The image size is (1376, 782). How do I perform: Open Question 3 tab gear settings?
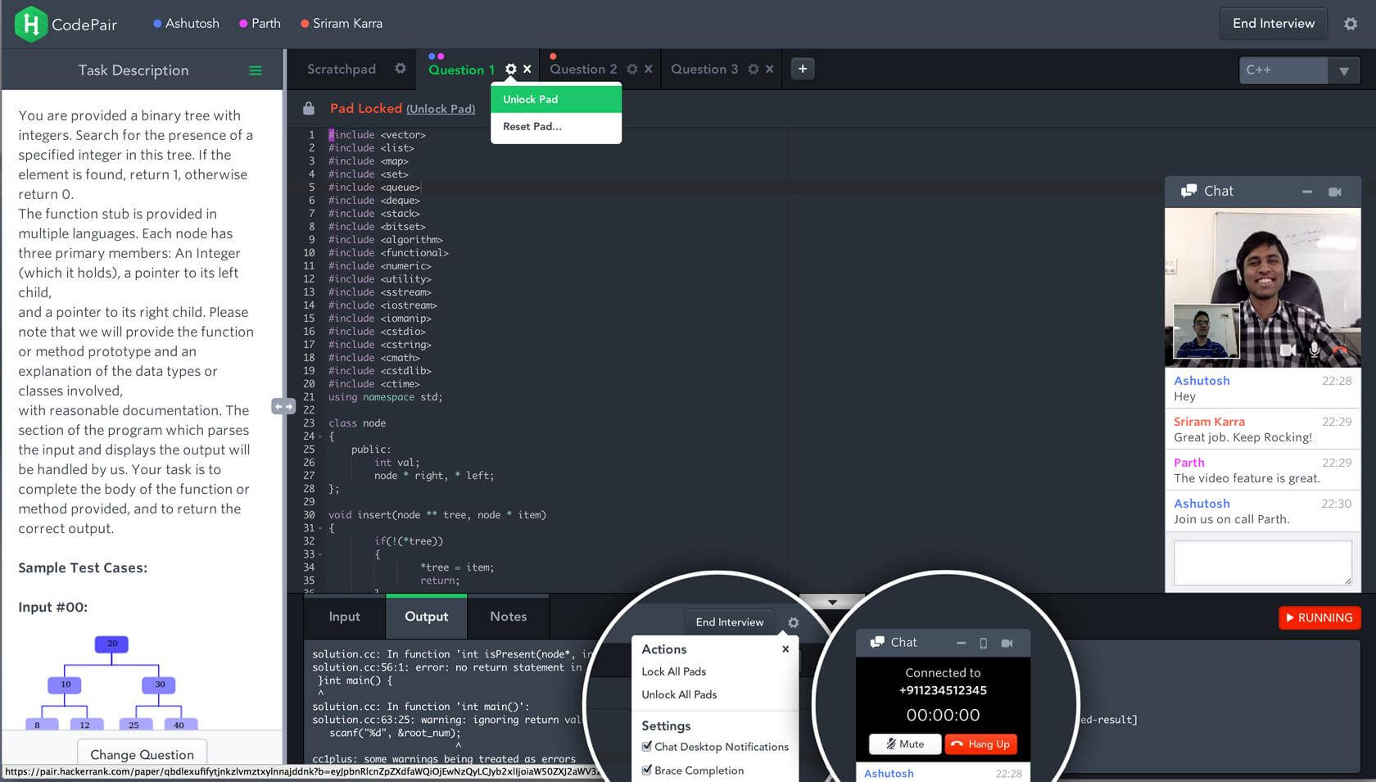click(x=754, y=70)
